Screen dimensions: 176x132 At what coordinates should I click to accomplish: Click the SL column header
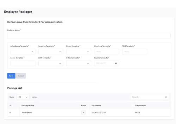click(11, 106)
